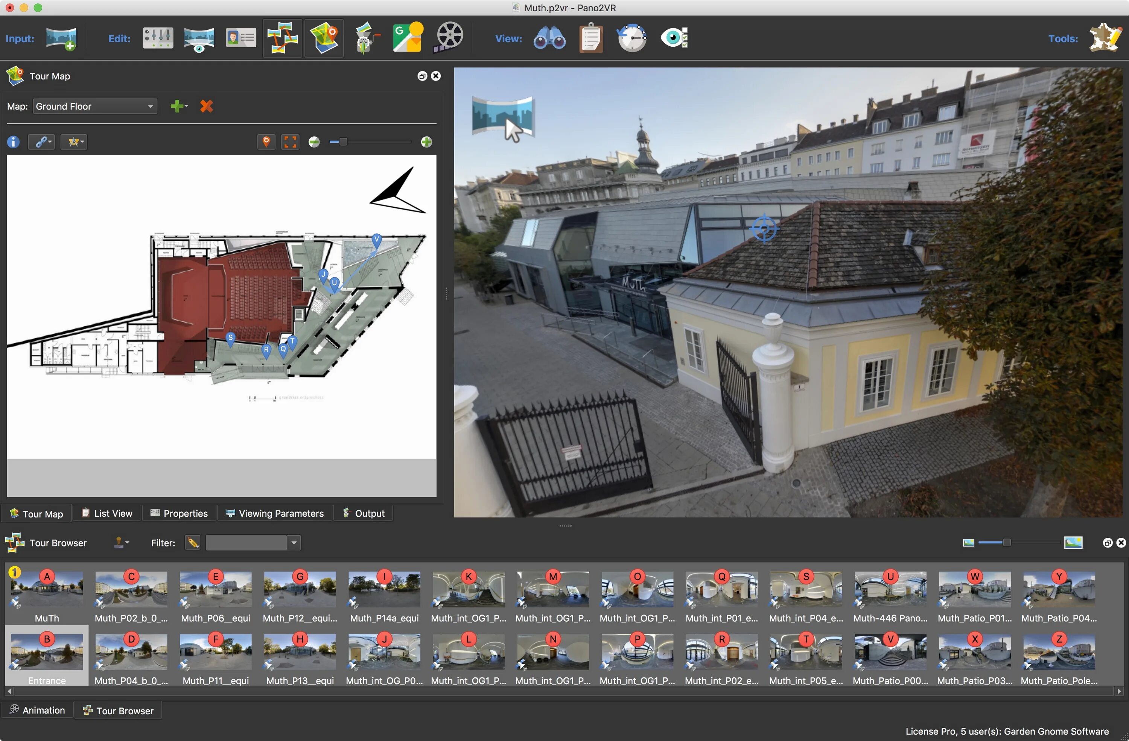Click the green zoom-in map button
The image size is (1129, 741).
[426, 142]
